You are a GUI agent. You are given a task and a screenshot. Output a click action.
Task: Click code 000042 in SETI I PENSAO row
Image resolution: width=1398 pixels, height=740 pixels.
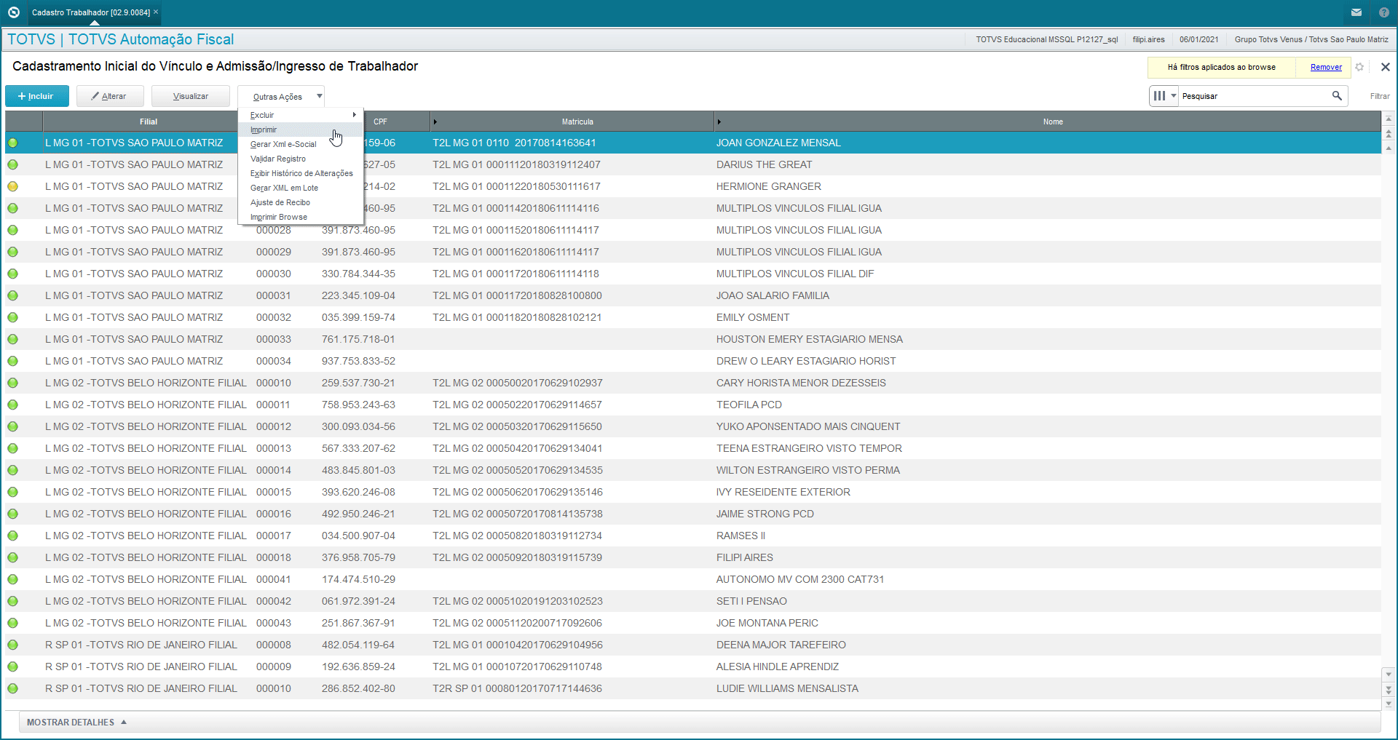(x=274, y=601)
